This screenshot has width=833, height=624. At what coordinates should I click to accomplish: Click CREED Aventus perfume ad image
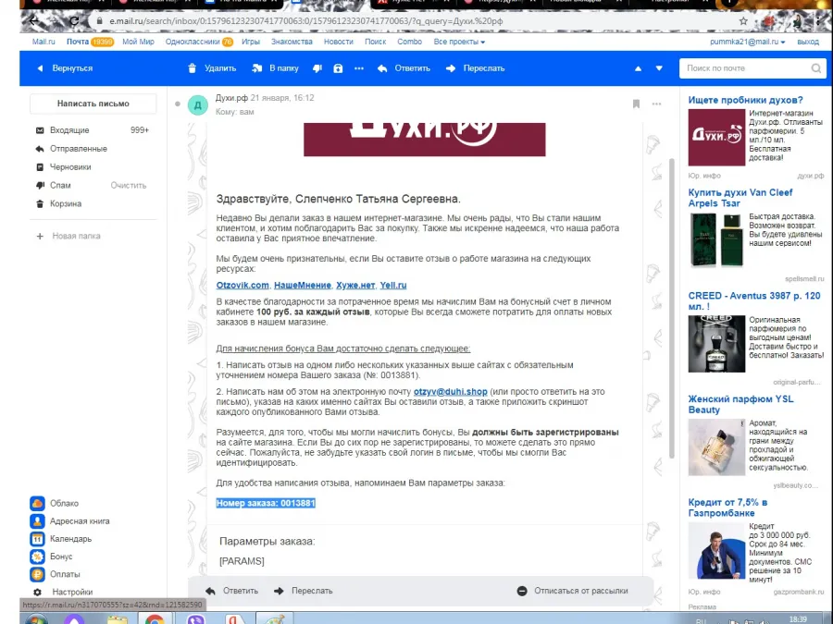pos(716,344)
